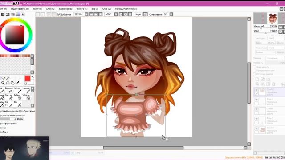
Task: Click the Норм button in toolbar
Action: pyautogui.click(x=138, y=14)
